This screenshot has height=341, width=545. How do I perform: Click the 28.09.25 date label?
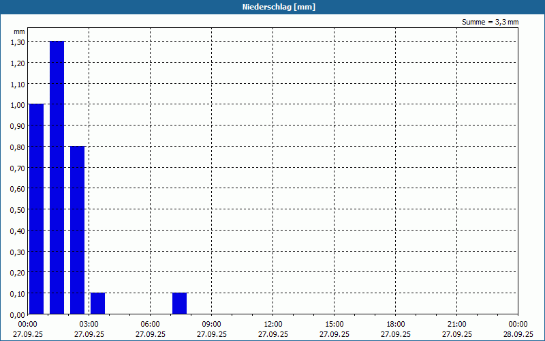click(518, 334)
